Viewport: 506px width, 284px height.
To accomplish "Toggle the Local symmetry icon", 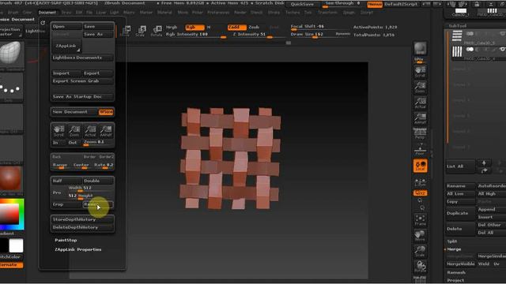I will pos(420,166).
